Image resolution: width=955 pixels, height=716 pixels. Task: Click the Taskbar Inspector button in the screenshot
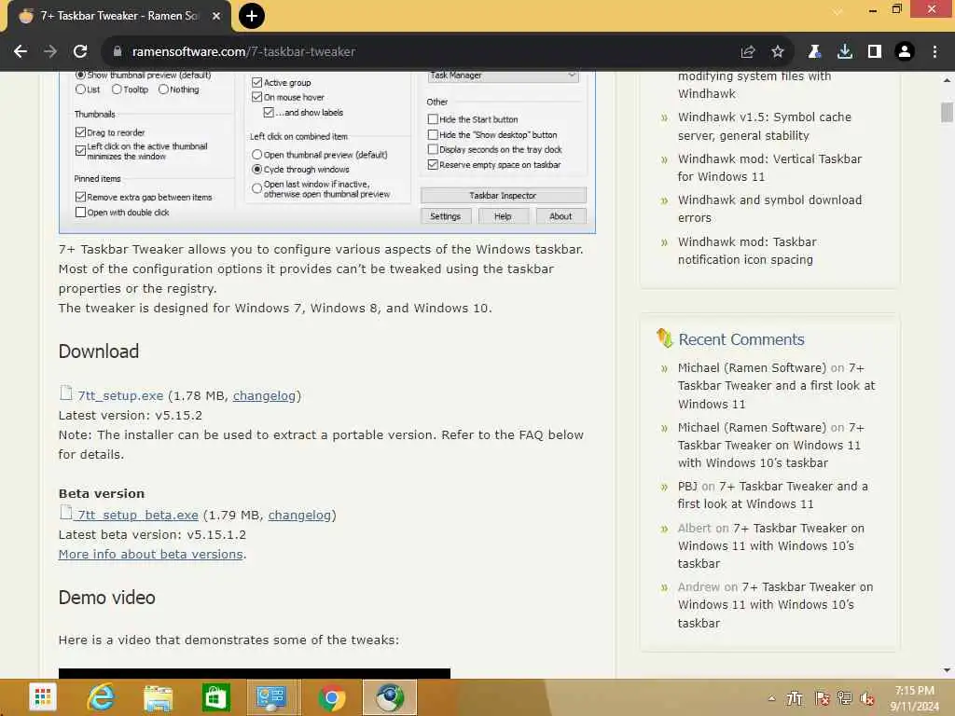[503, 196]
